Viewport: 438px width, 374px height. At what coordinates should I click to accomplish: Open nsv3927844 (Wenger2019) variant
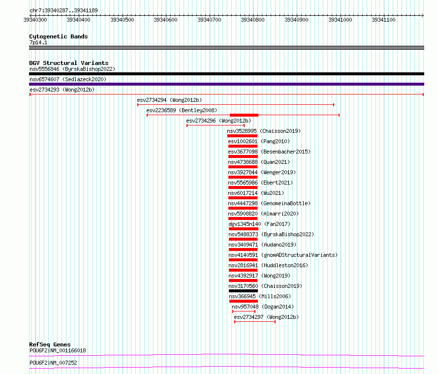[x=262, y=172]
